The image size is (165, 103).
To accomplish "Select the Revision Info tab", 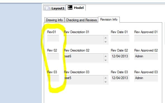I will [x=109, y=19].
